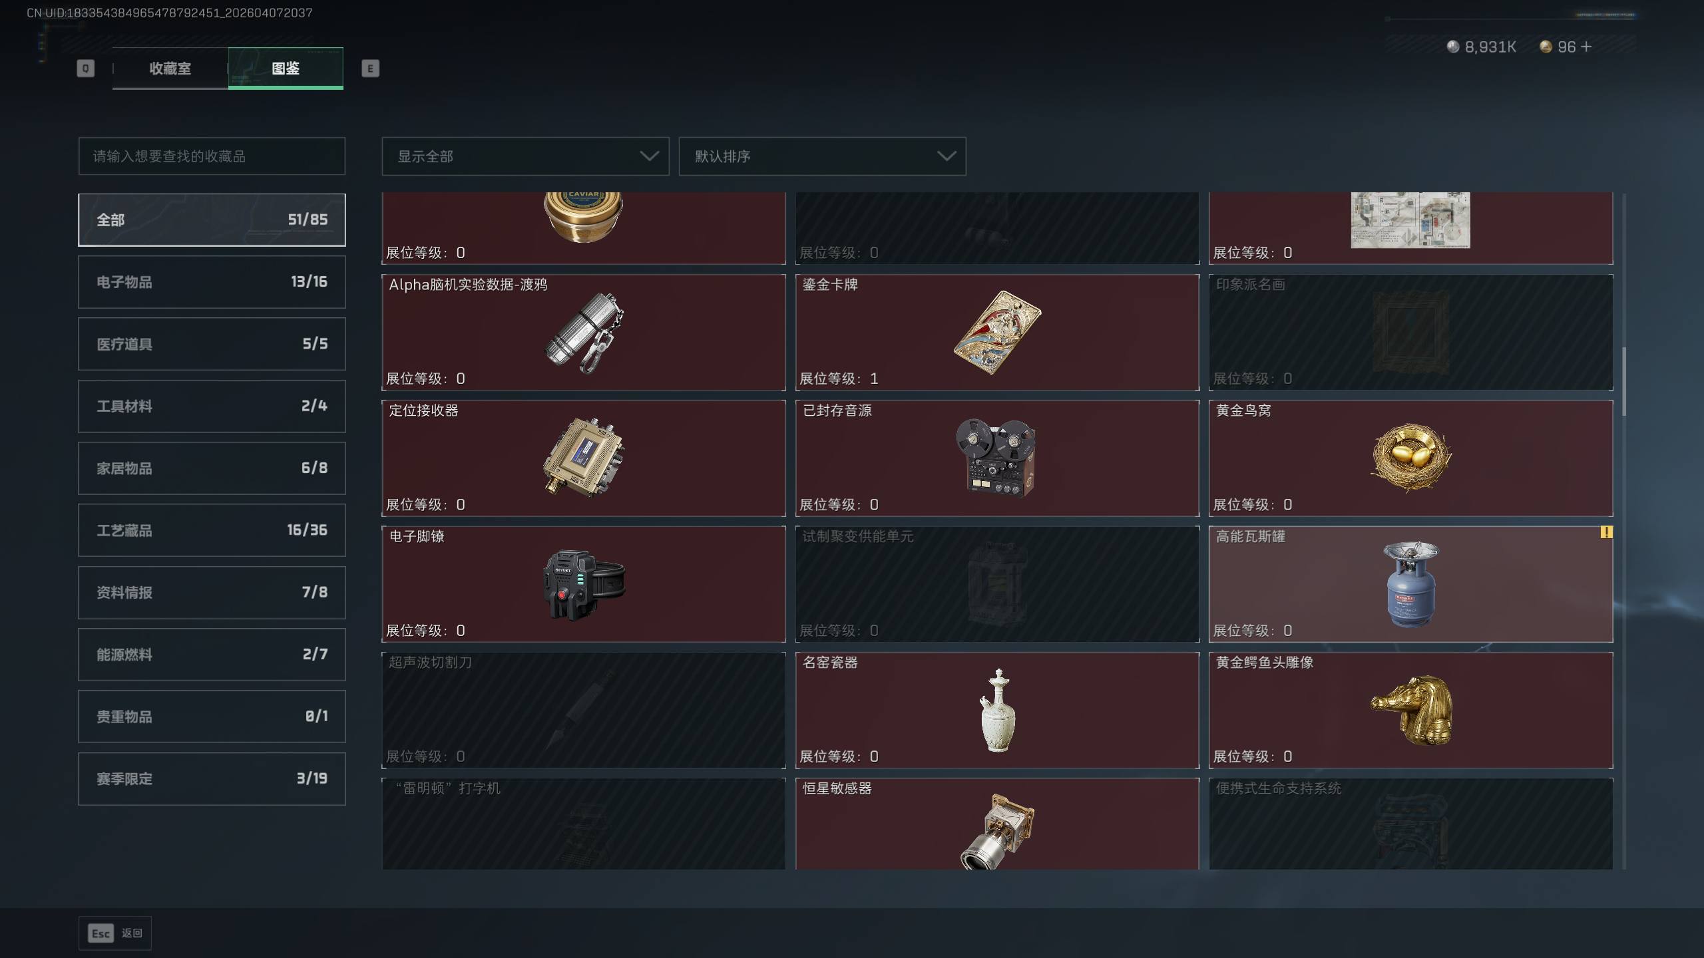Select the 黄金鳄鱼头雕像 statue item
1704x958 pixels.
tap(1410, 710)
